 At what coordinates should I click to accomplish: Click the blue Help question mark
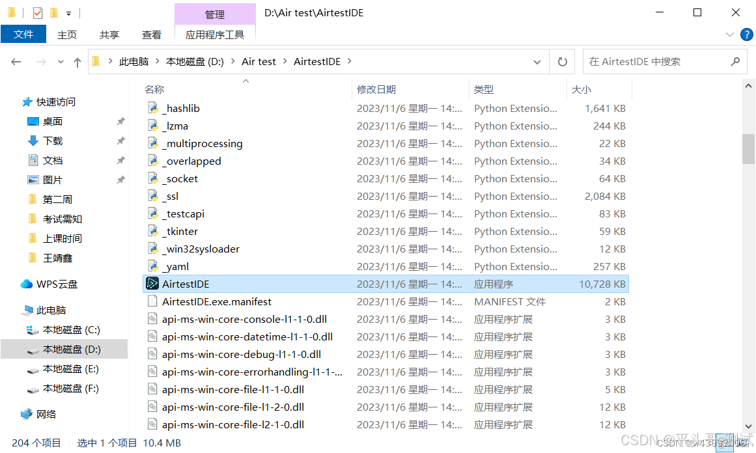point(746,34)
